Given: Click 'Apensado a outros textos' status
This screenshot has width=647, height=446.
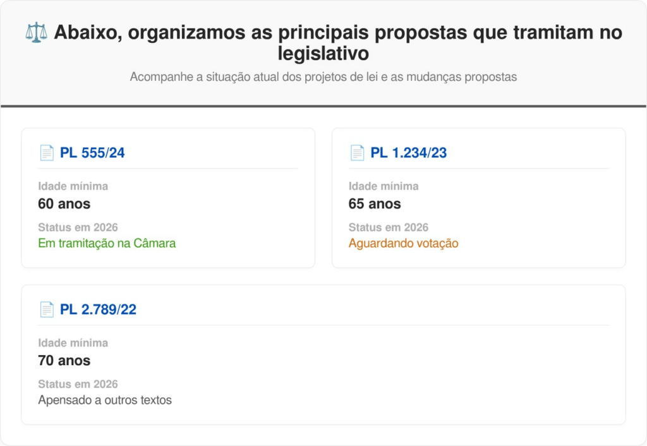Looking at the screenshot, I should click(105, 400).
